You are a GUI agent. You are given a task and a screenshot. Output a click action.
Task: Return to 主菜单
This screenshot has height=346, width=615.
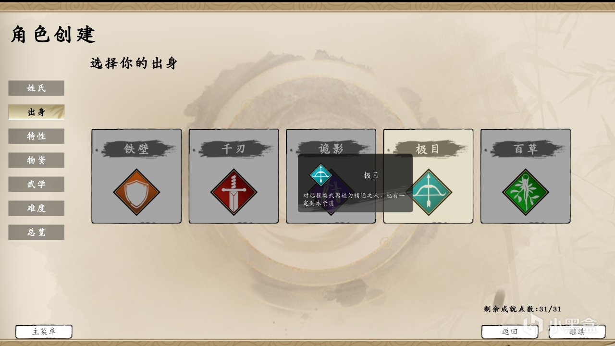click(x=44, y=332)
